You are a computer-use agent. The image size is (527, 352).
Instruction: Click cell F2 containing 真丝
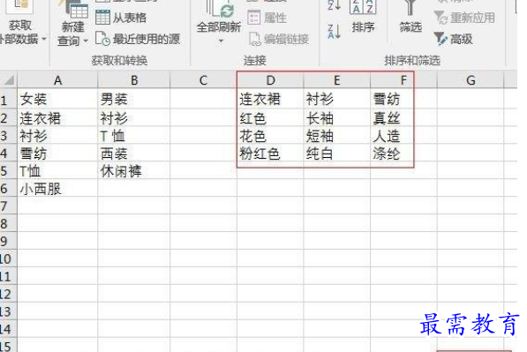403,118
